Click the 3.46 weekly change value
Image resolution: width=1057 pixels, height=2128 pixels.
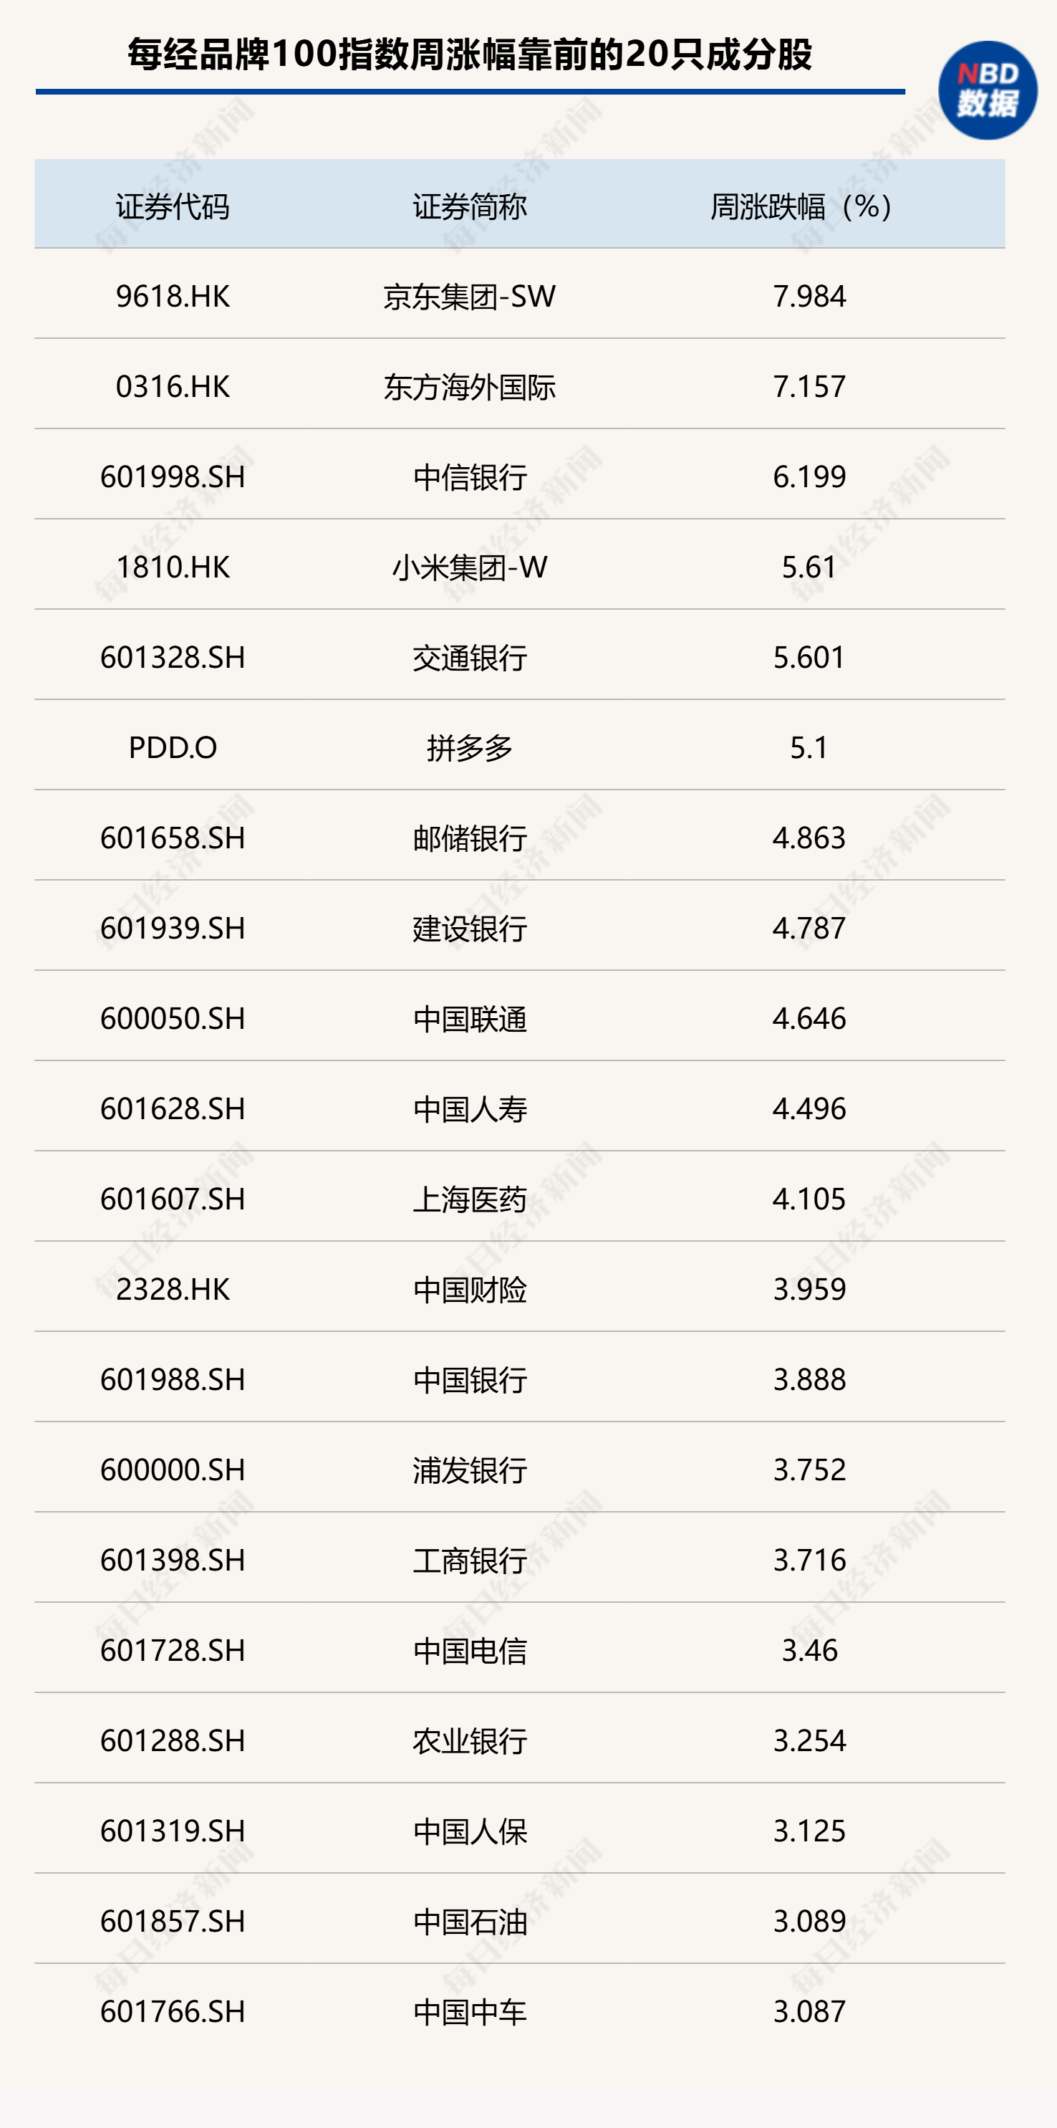point(809,1649)
